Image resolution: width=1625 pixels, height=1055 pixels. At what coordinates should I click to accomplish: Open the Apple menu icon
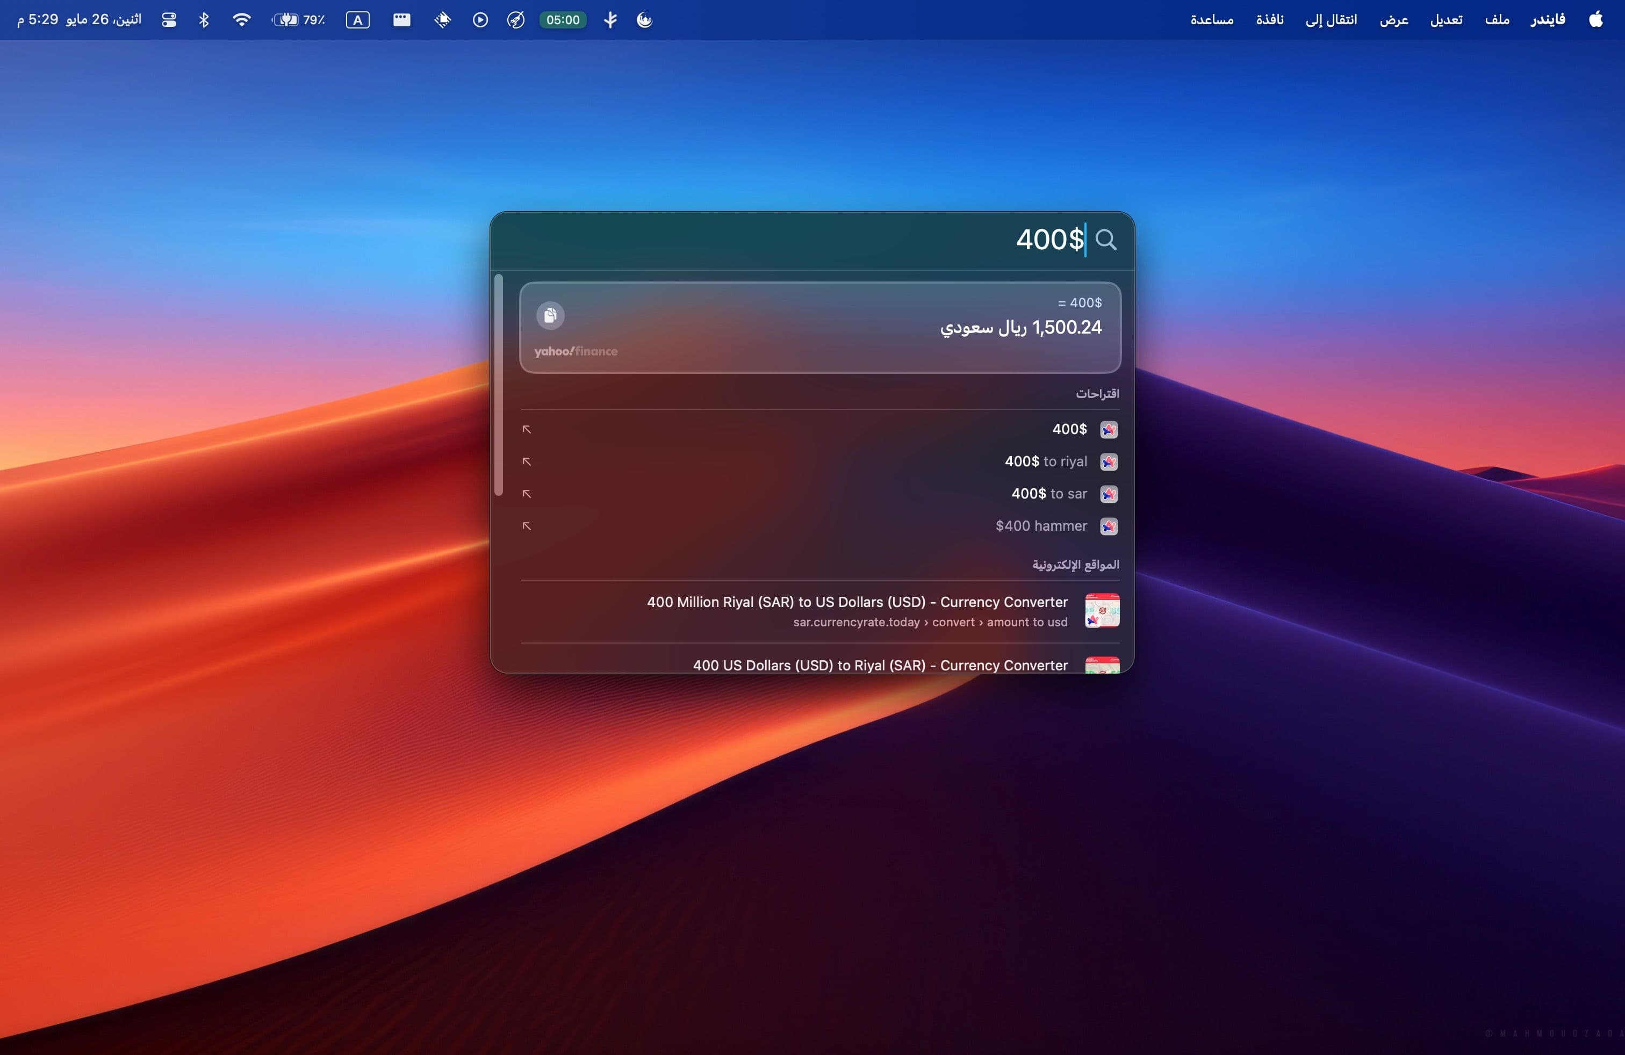(x=1595, y=20)
